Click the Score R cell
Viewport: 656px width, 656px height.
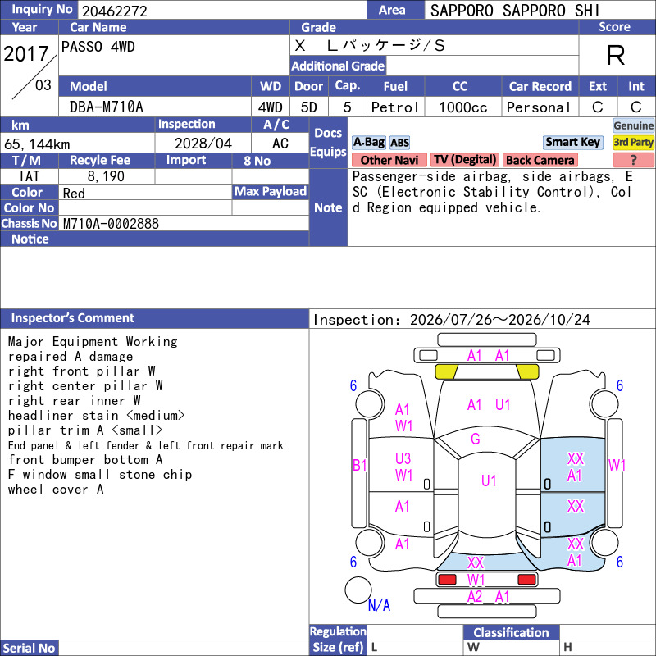click(617, 55)
